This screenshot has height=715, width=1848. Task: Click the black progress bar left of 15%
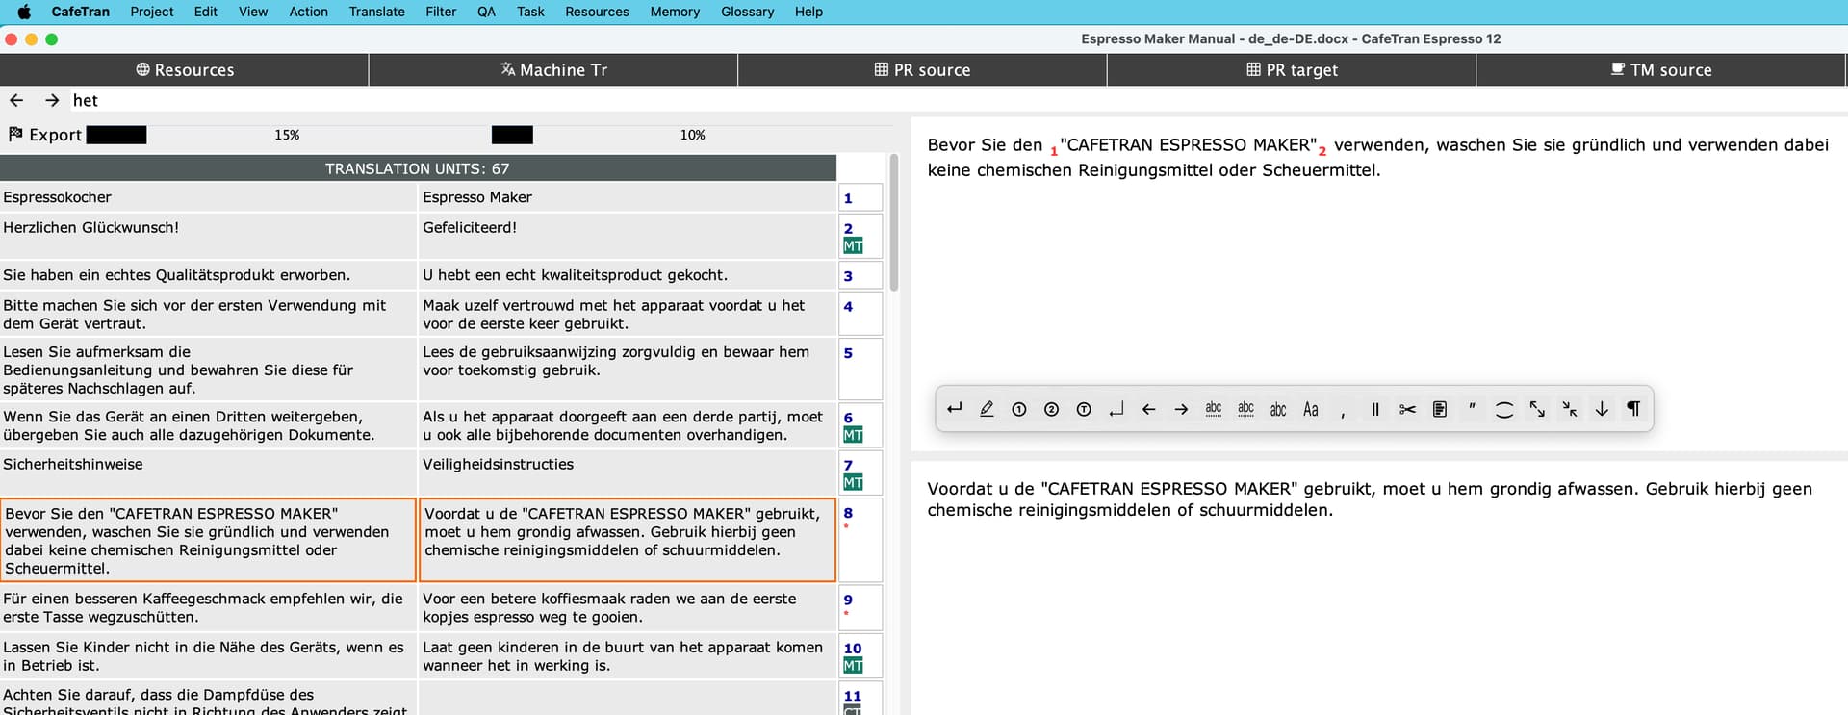point(116,135)
